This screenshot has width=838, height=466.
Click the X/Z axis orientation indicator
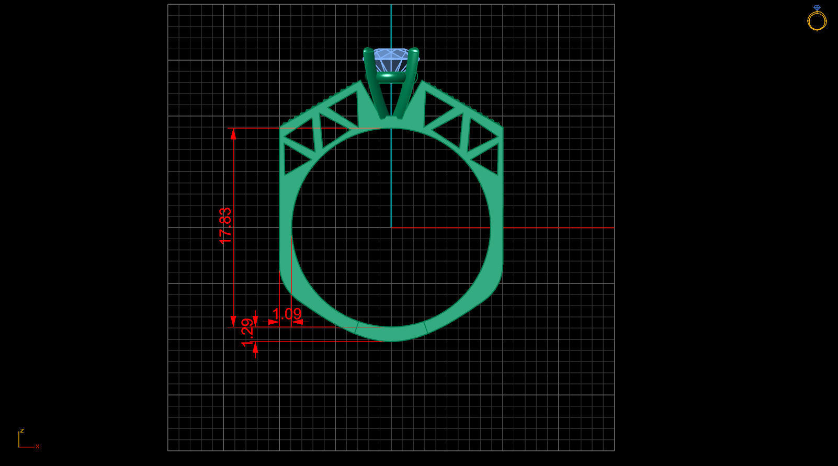[29, 439]
